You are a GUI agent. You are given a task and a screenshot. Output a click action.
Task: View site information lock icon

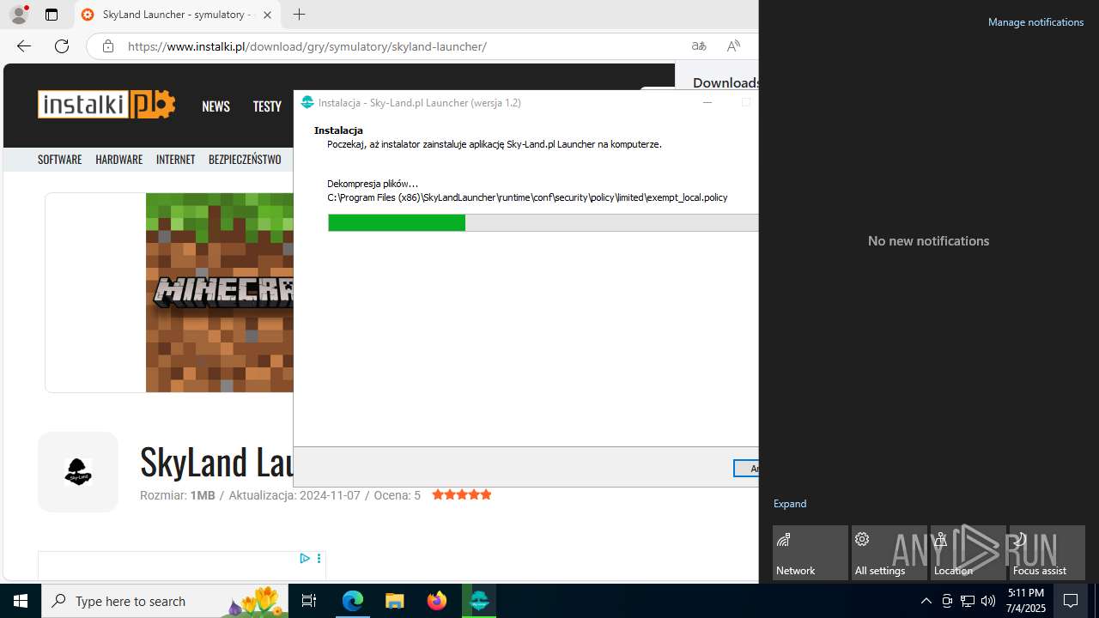(x=108, y=46)
